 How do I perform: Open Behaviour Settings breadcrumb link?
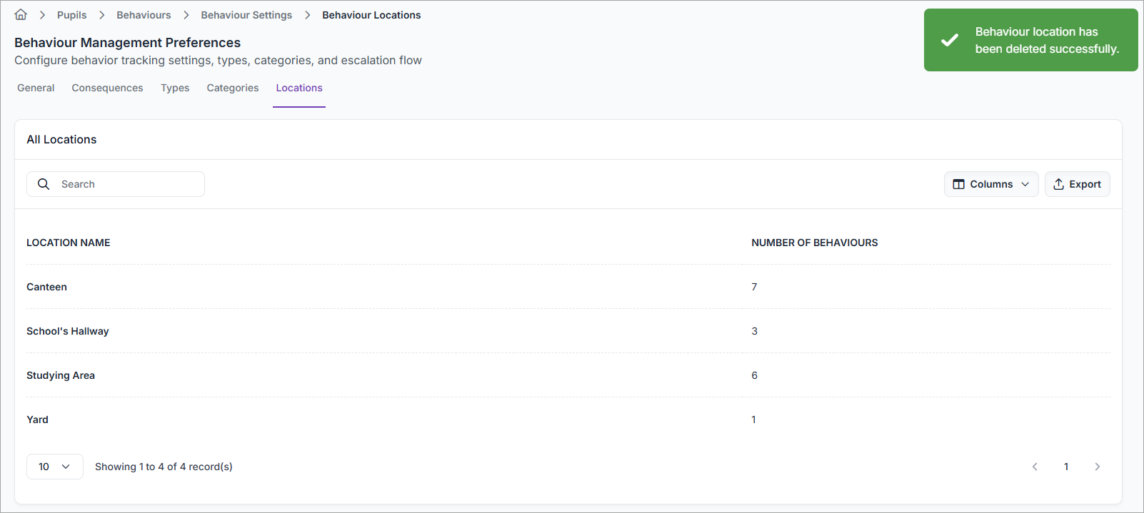tap(246, 15)
